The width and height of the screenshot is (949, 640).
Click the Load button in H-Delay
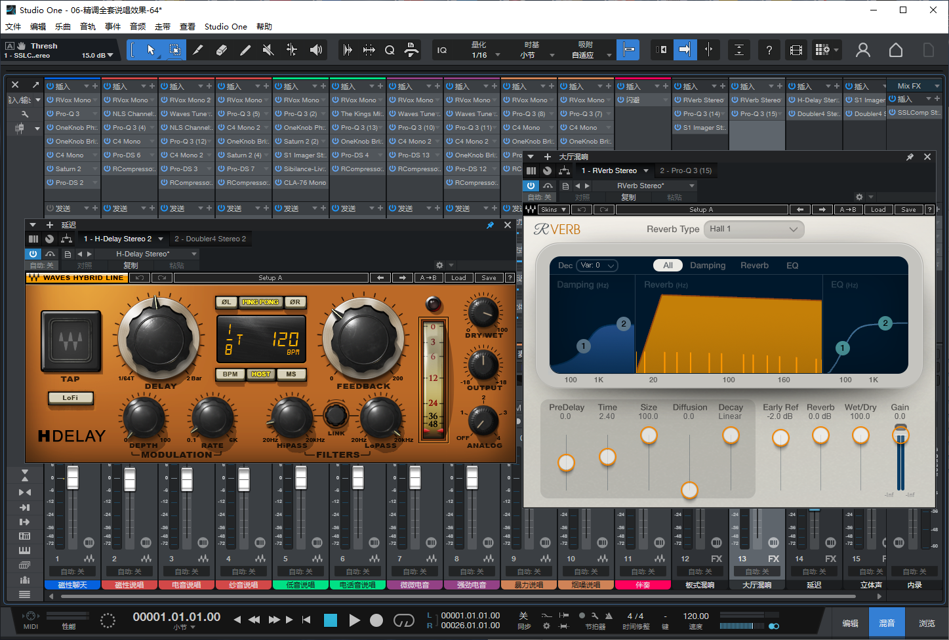pyautogui.click(x=458, y=278)
